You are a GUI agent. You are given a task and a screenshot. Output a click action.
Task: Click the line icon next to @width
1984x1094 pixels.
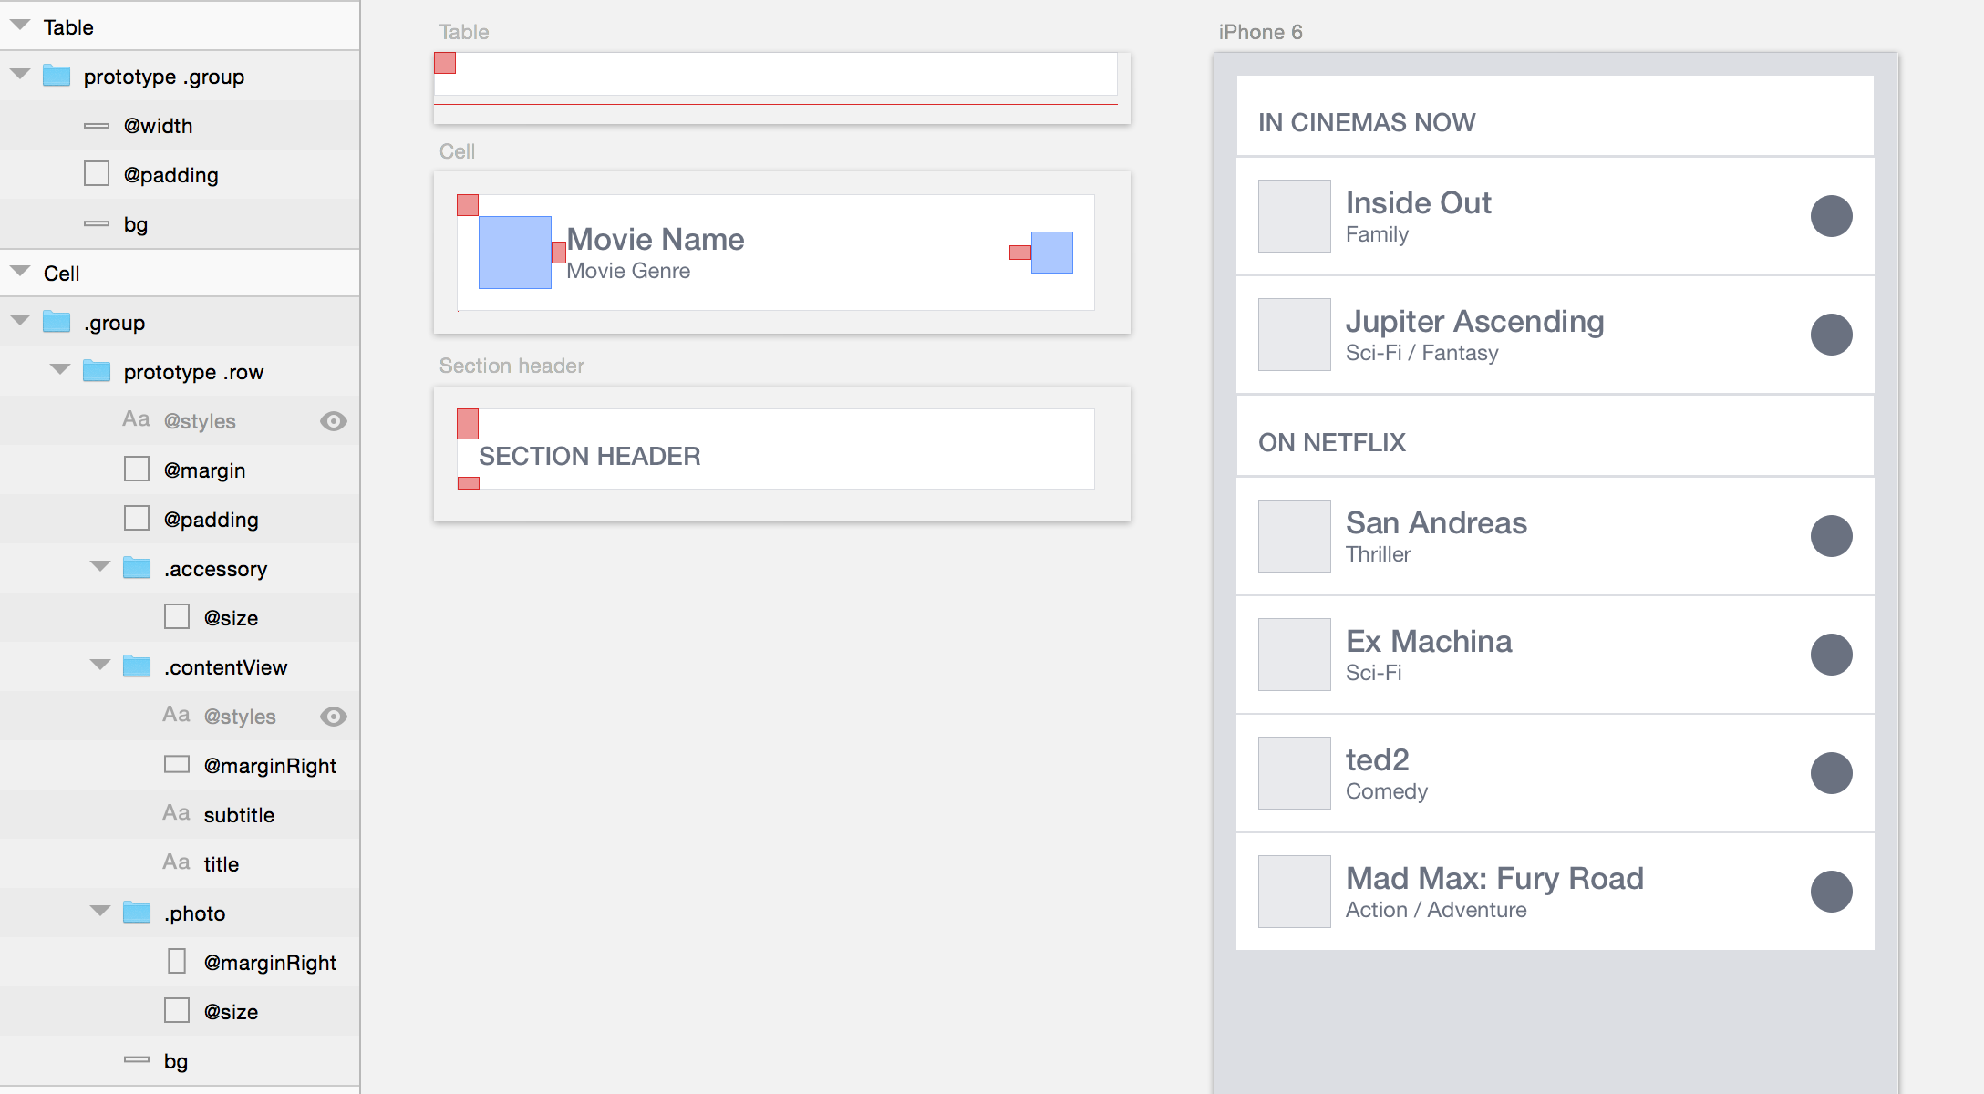pyautogui.click(x=97, y=126)
